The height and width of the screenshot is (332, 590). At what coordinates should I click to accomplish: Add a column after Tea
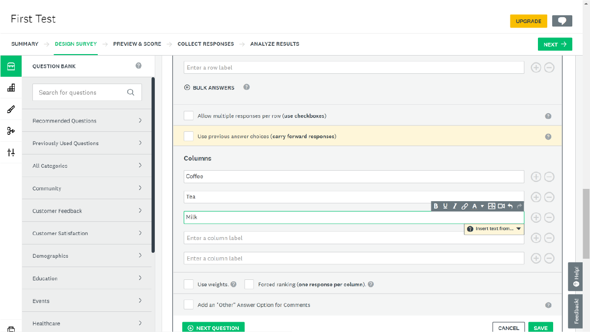tap(536, 197)
